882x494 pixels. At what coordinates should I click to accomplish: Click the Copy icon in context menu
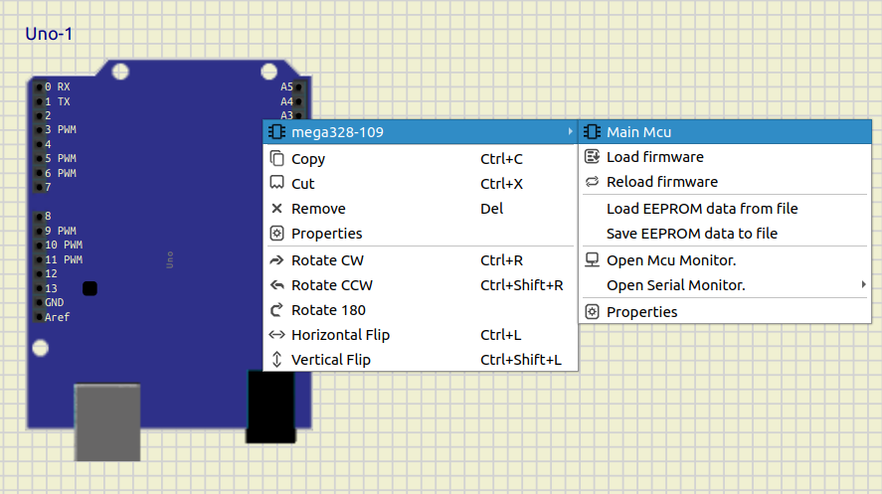click(276, 159)
